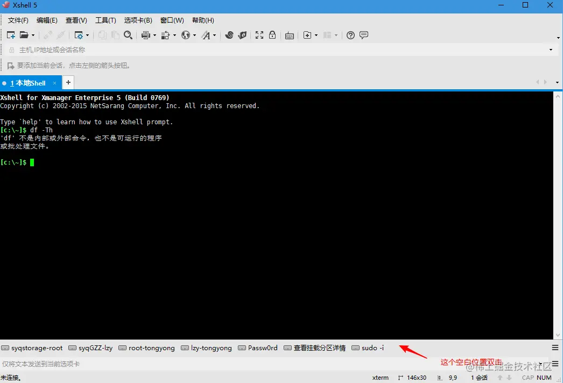563x383 pixels.
Task: Click the Find magnifier icon
Action: pos(128,35)
